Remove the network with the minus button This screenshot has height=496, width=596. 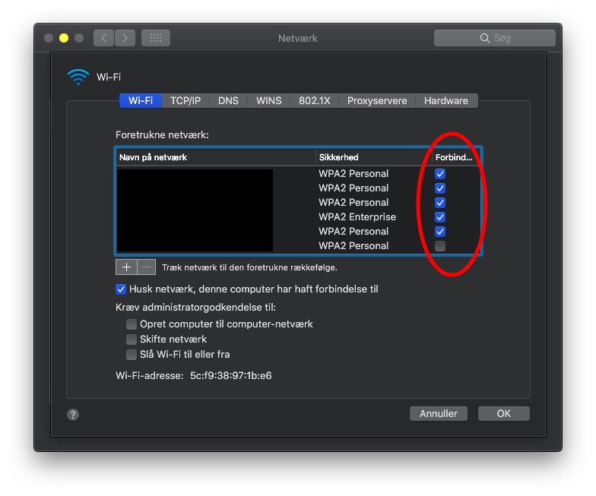[146, 267]
